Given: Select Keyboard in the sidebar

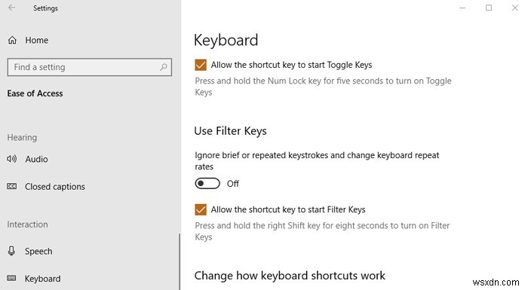Looking at the screenshot, I should (x=42, y=279).
